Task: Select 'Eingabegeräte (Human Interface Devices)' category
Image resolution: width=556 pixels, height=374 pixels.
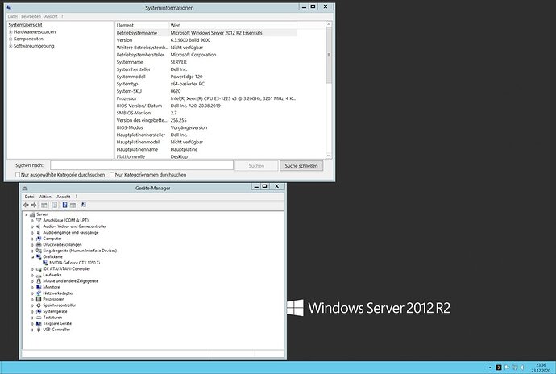Action: 80,251
